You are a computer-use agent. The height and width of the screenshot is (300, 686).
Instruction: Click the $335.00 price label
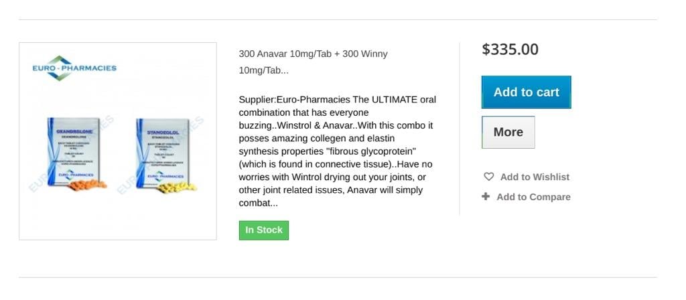(x=510, y=50)
